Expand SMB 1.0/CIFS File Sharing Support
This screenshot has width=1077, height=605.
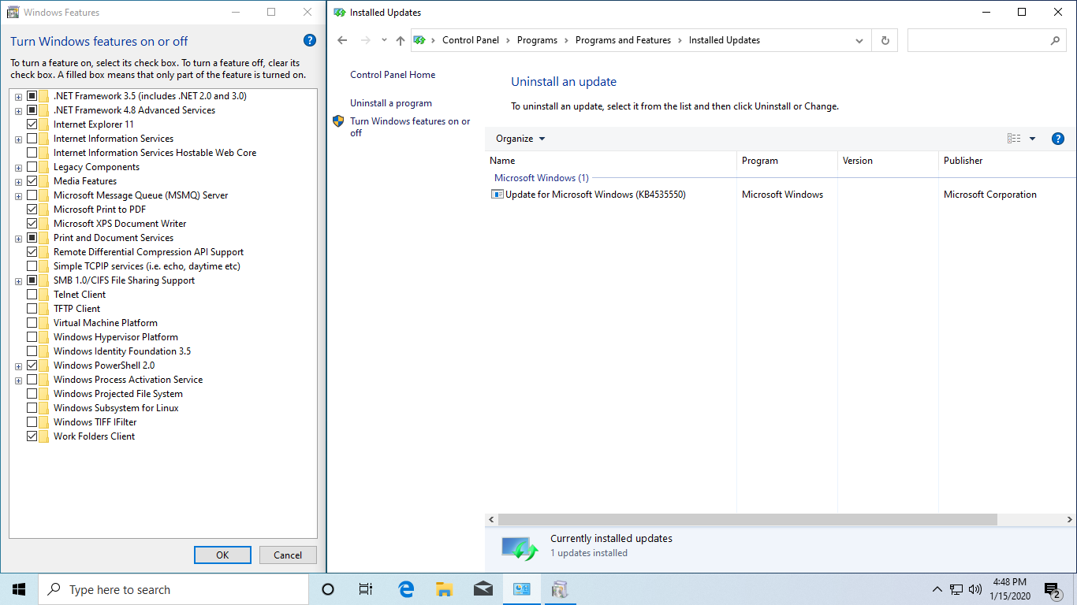(x=18, y=280)
